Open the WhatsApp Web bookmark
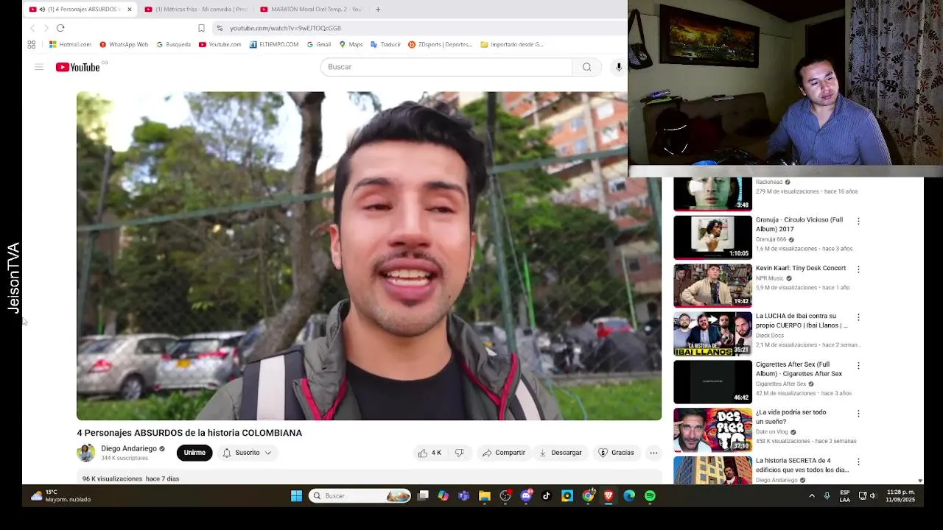The width and height of the screenshot is (943, 530). pos(124,44)
